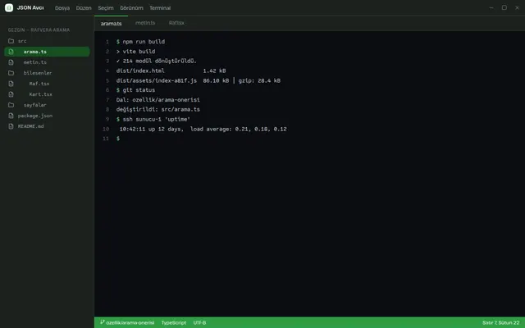Click the empty prompt on line 11
Image resolution: width=525 pixels, height=328 pixels.
(x=118, y=139)
